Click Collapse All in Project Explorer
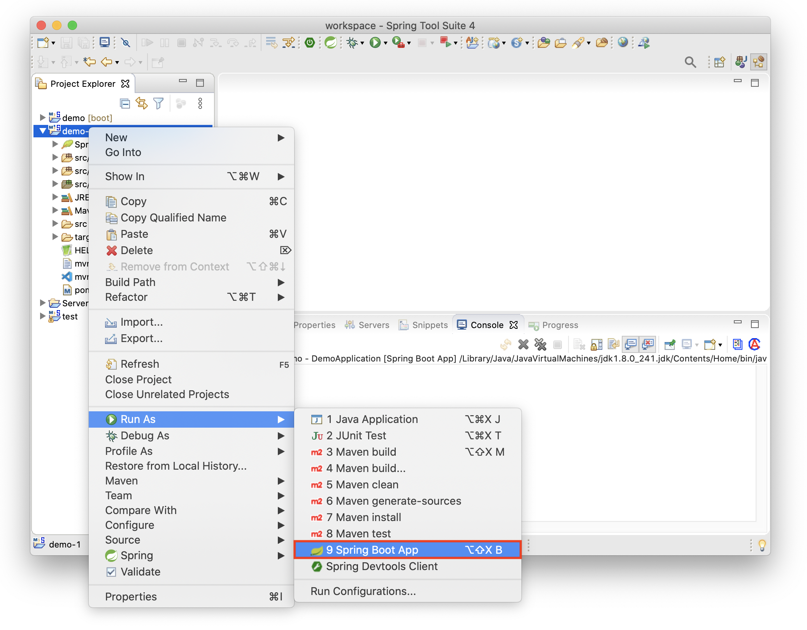807x630 pixels. coord(125,104)
